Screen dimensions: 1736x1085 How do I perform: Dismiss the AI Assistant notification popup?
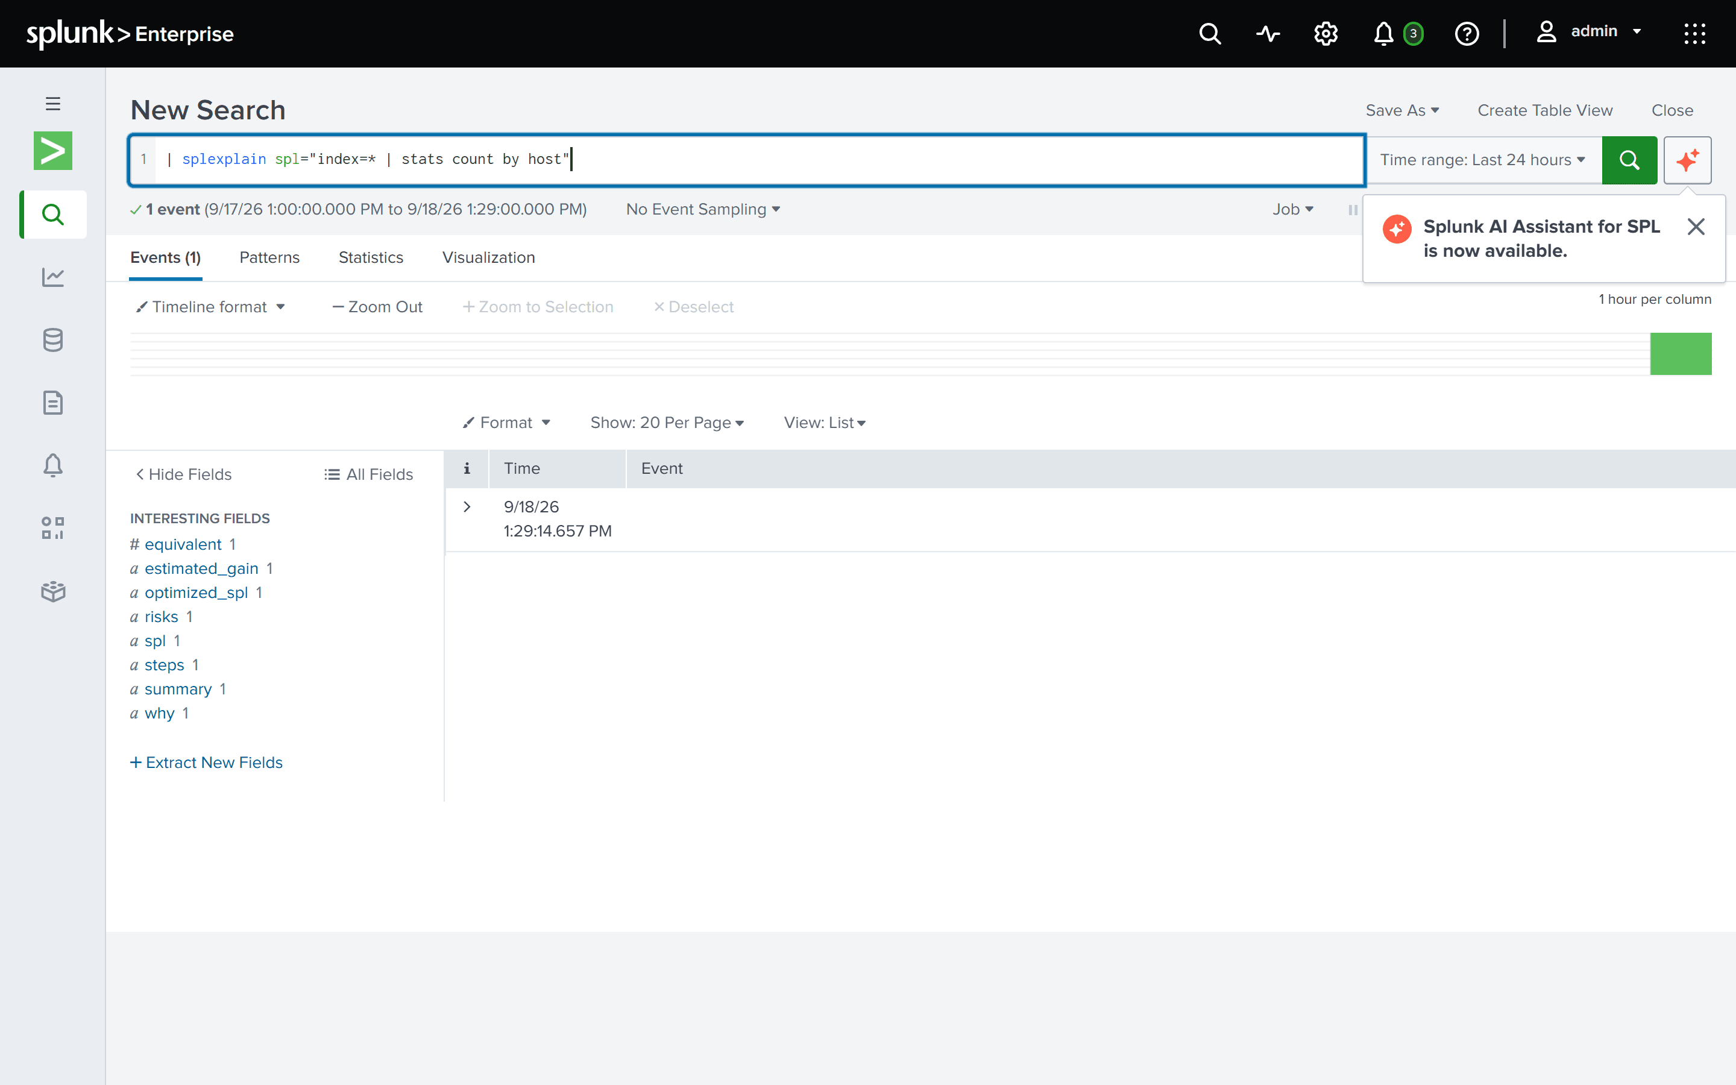click(1696, 227)
